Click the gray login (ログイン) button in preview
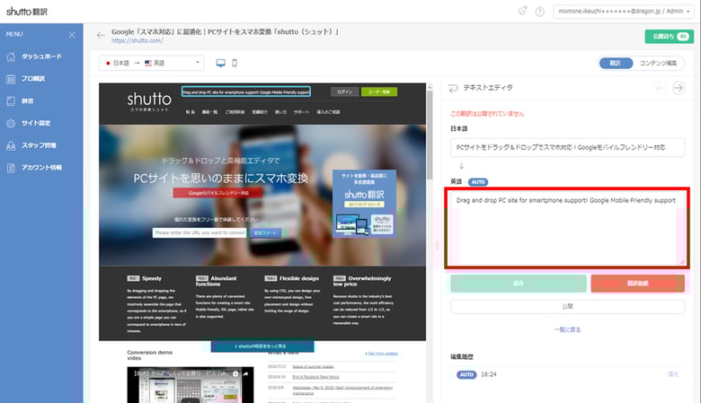The height and width of the screenshot is (403, 701). 344,92
